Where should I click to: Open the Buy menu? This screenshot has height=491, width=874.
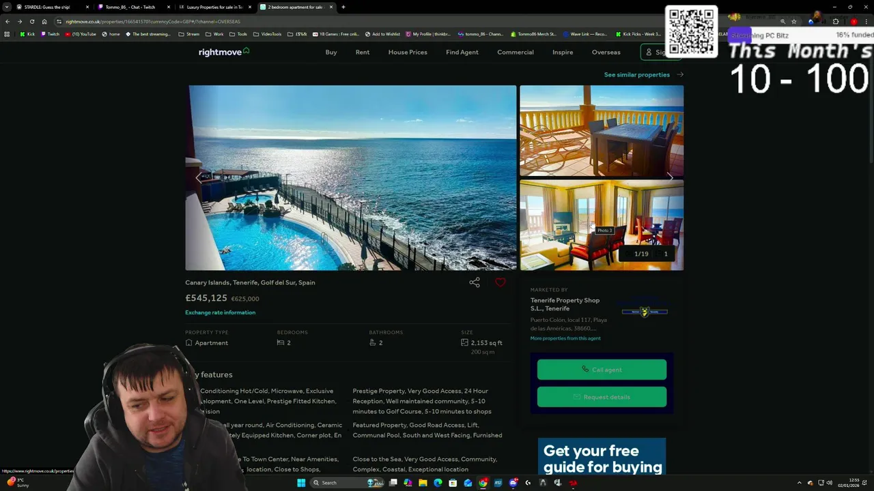[331, 53]
